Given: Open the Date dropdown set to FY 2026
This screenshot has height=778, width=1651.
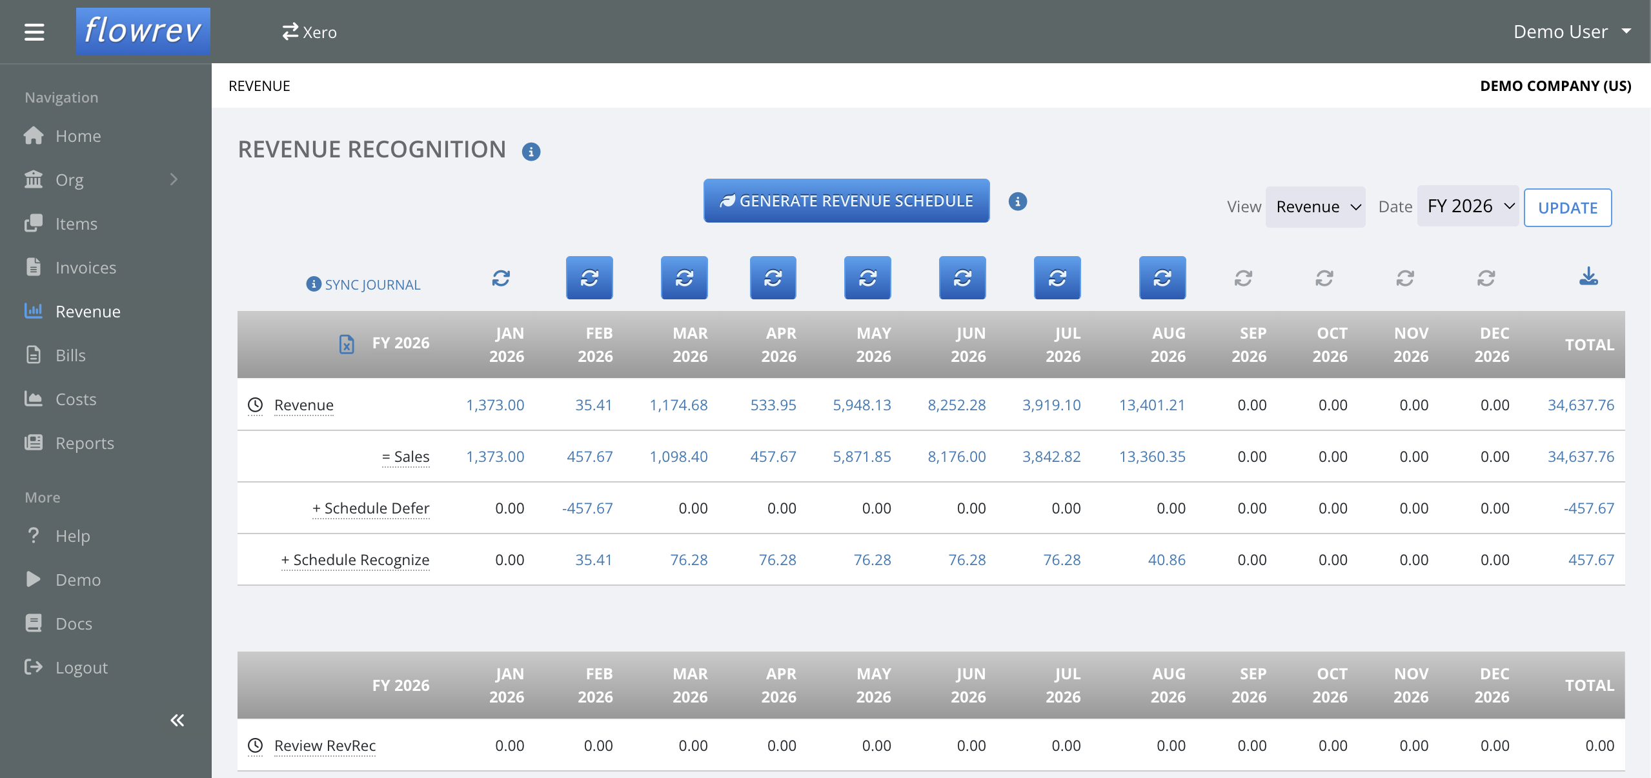Looking at the screenshot, I should (x=1468, y=206).
